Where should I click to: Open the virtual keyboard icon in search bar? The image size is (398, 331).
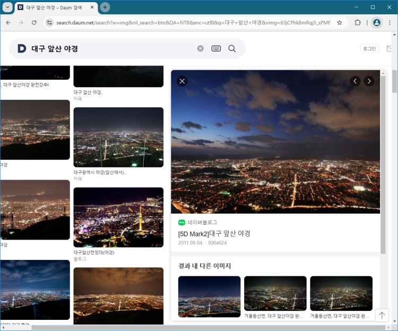pyautogui.click(x=216, y=48)
